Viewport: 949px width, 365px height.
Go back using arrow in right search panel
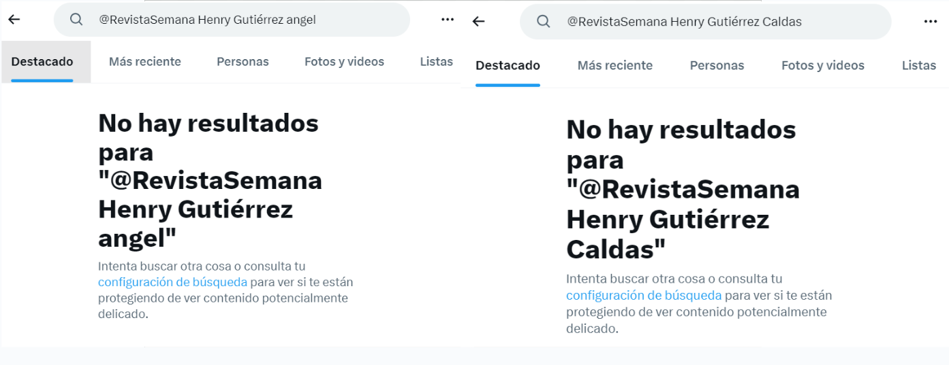tap(479, 22)
